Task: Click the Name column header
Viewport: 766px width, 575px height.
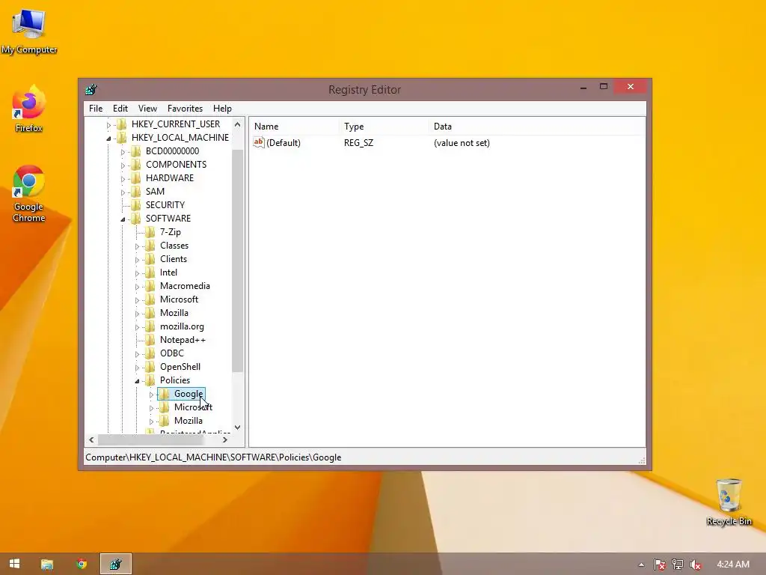Action: click(295, 126)
